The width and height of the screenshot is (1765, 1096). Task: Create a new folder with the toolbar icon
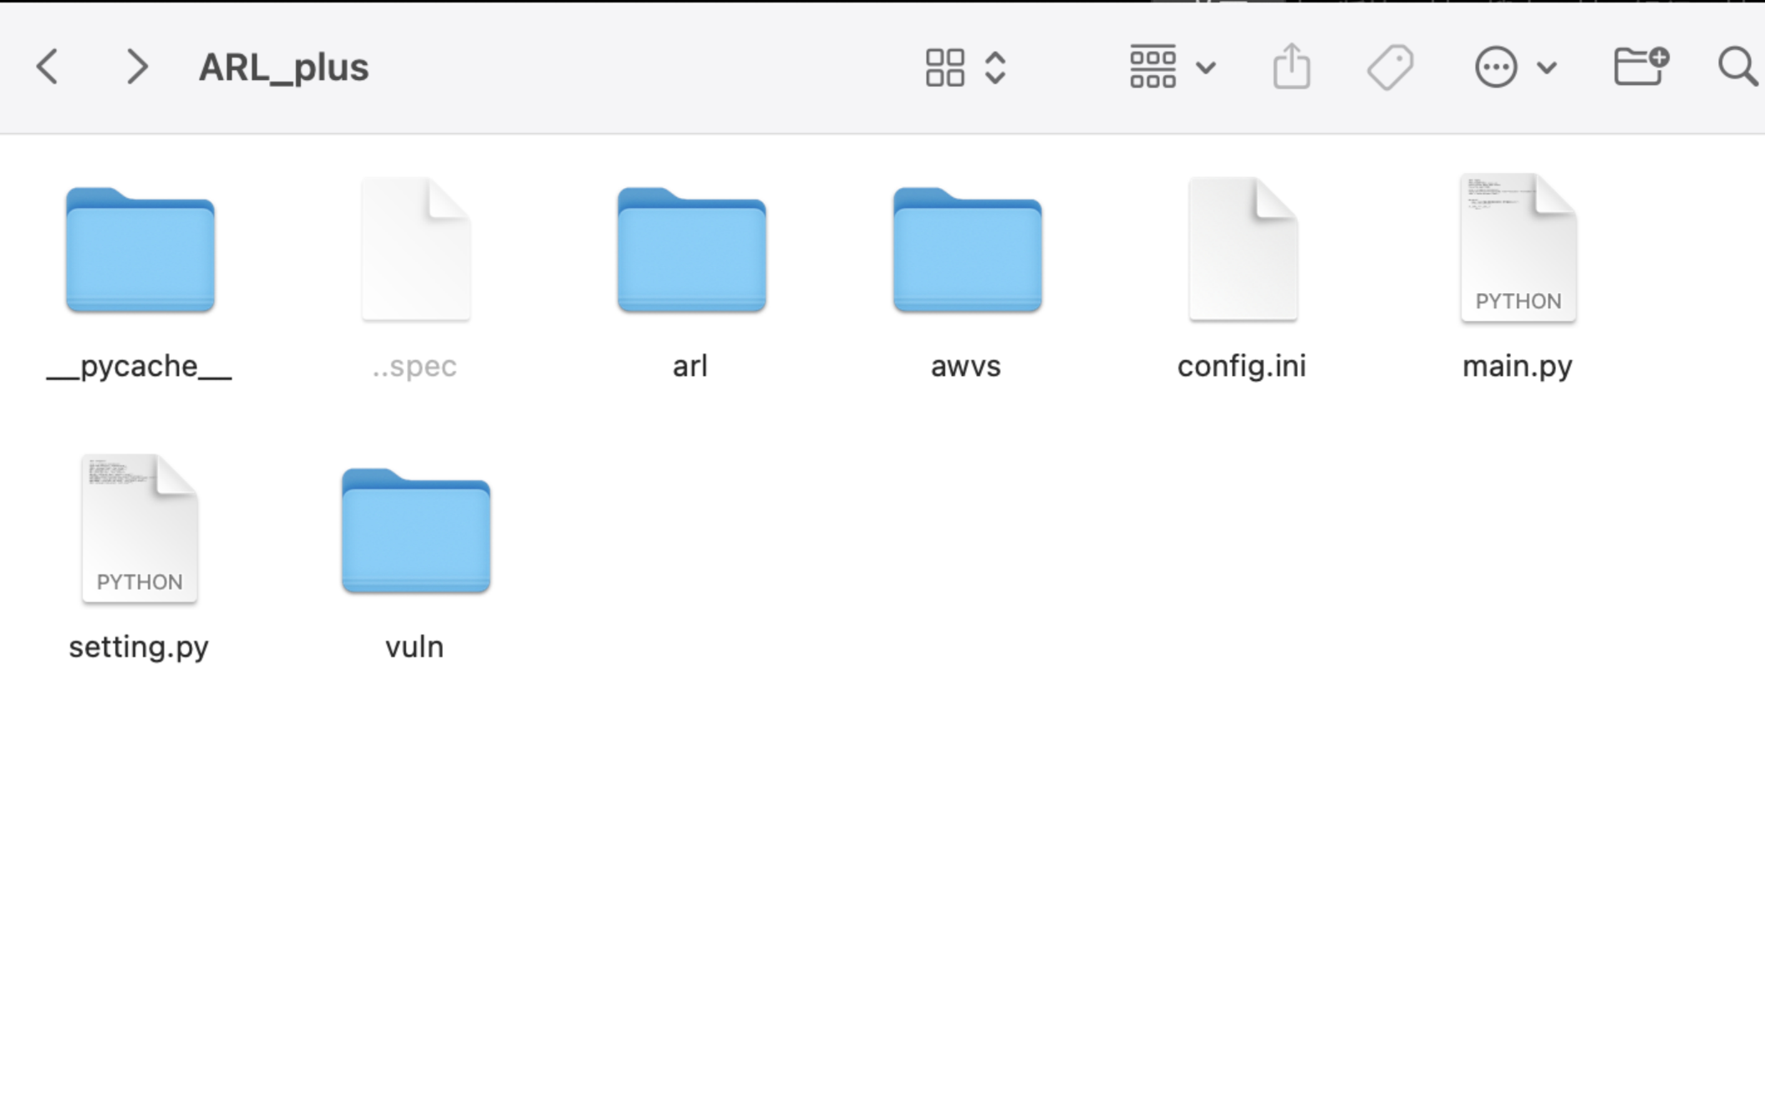[1641, 67]
